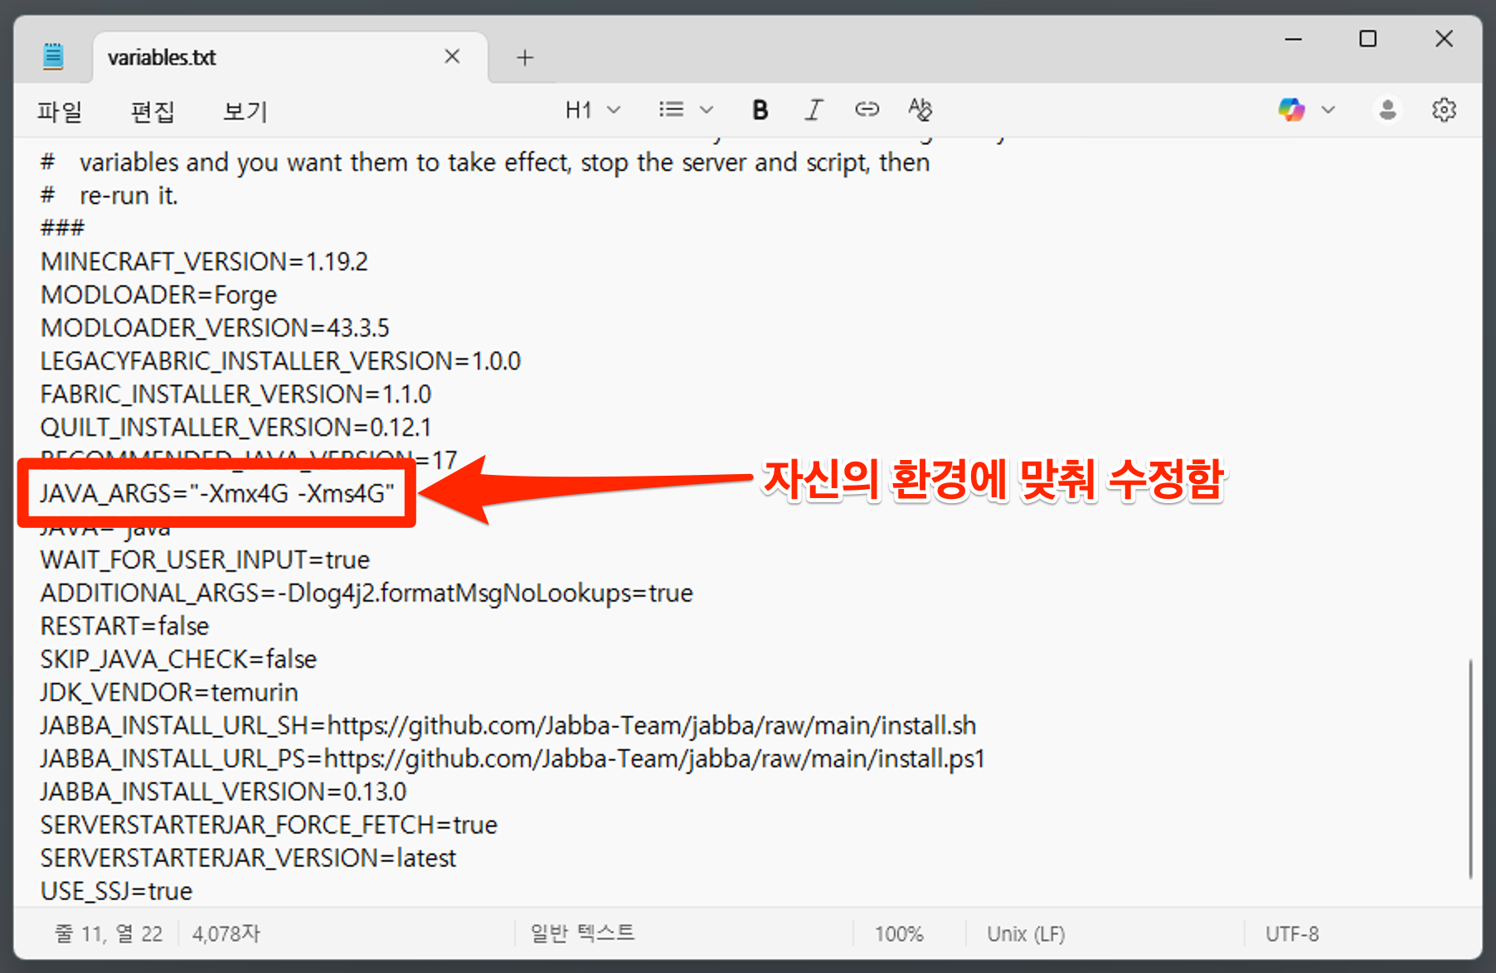The height and width of the screenshot is (973, 1496).
Task: Click the SERVERSTARTERJAR_FORCE_FETCH=true line
Action: tap(269, 825)
